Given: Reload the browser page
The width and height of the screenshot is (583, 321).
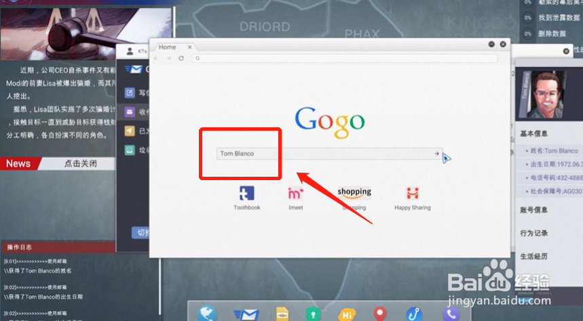Looking at the screenshot, I should 181,58.
